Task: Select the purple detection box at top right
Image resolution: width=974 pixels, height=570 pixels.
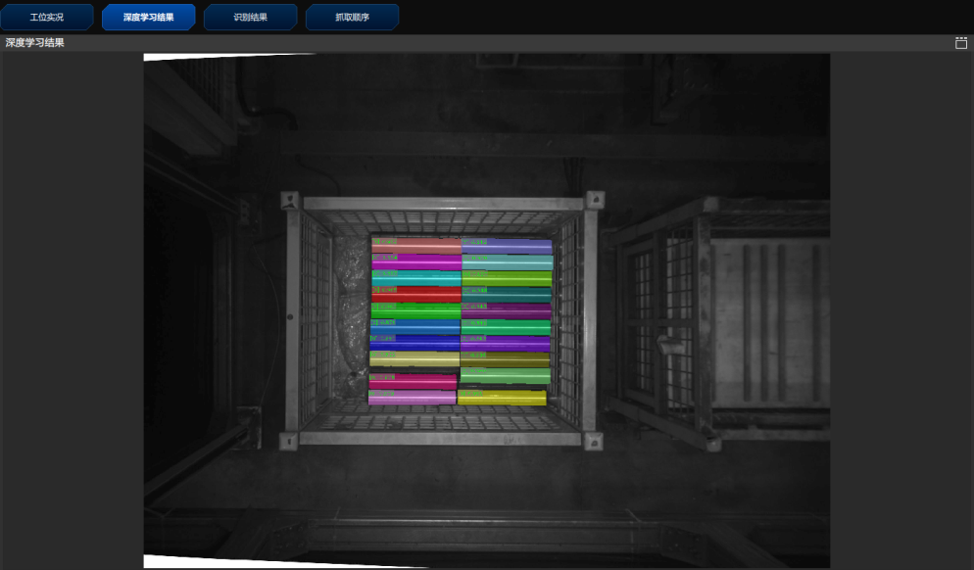Action: click(507, 245)
